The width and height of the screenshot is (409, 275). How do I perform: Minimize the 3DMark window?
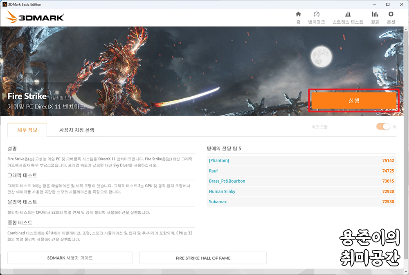[374, 4]
